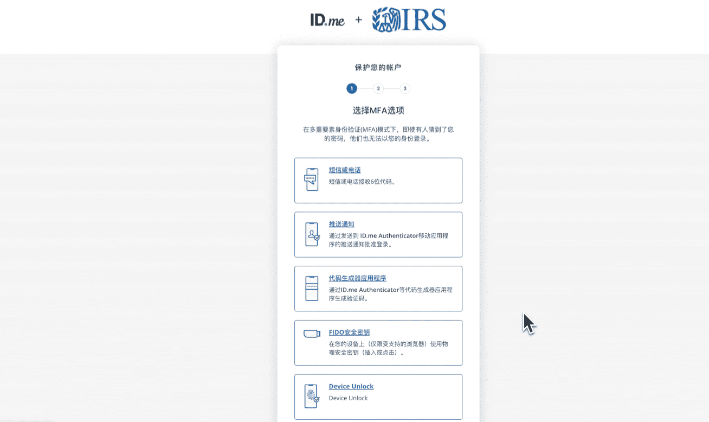The width and height of the screenshot is (709, 422).
Task: Click the ID.me logo
Action: click(x=327, y=20)
